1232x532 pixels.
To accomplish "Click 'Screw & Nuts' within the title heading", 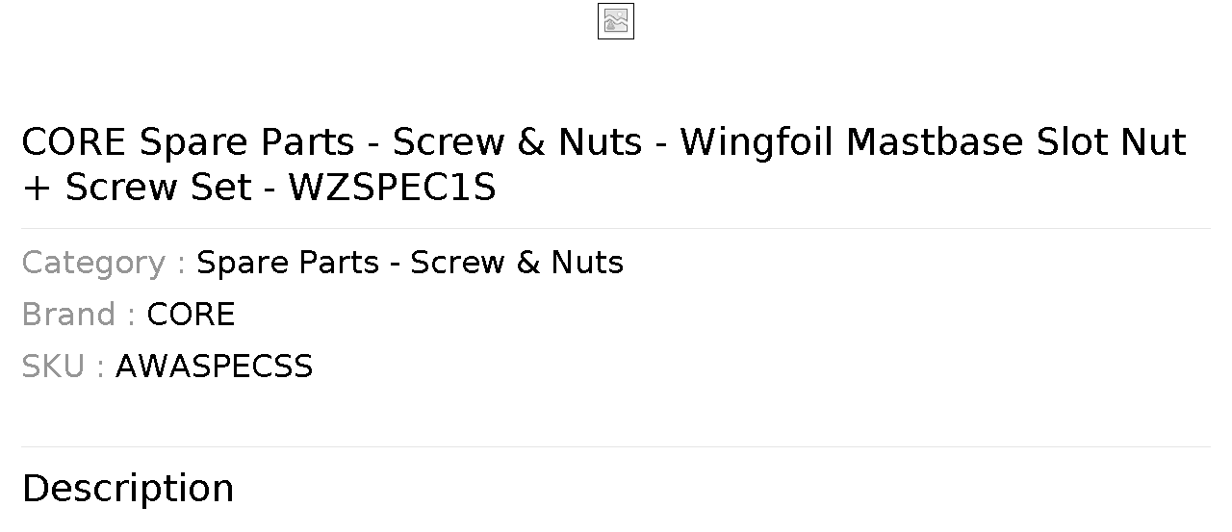I will (518, 142).
